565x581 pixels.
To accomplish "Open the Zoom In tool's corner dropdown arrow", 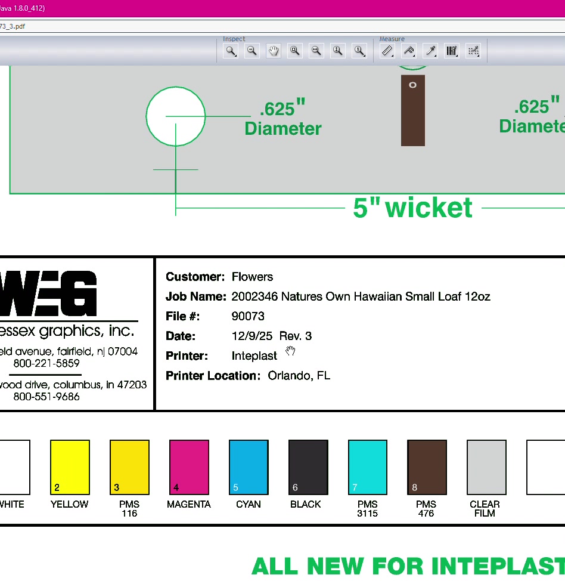I will pyautogui.click(x=235, y=56).
